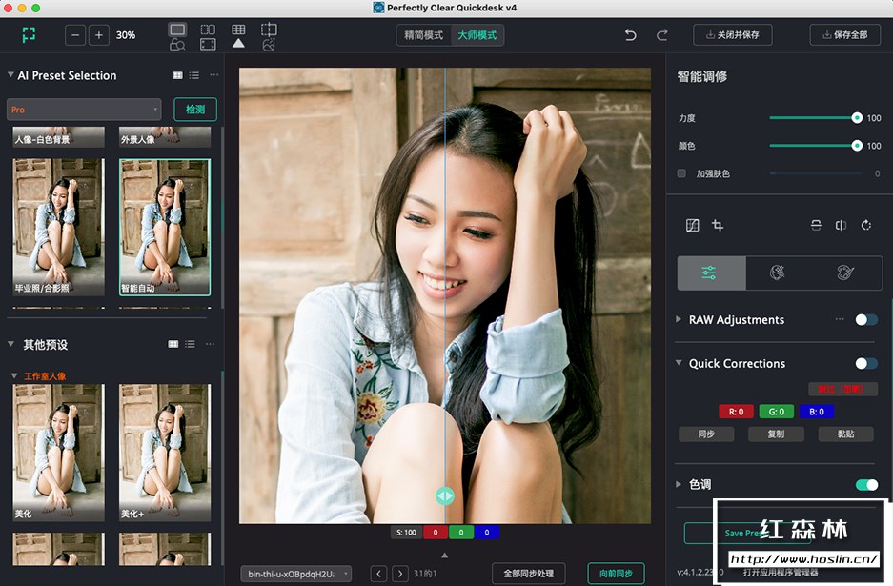
Task: Open the makeup palette tab icon
Action: click(842, 273)
